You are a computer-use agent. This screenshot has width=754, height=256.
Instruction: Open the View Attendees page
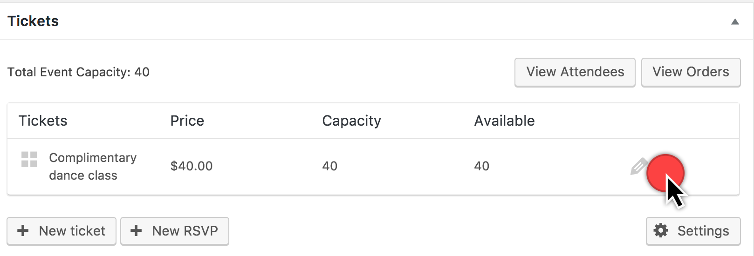[x=575, y=72]
